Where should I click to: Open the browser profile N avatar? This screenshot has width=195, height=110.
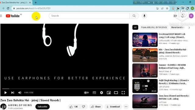pos(192,8)
